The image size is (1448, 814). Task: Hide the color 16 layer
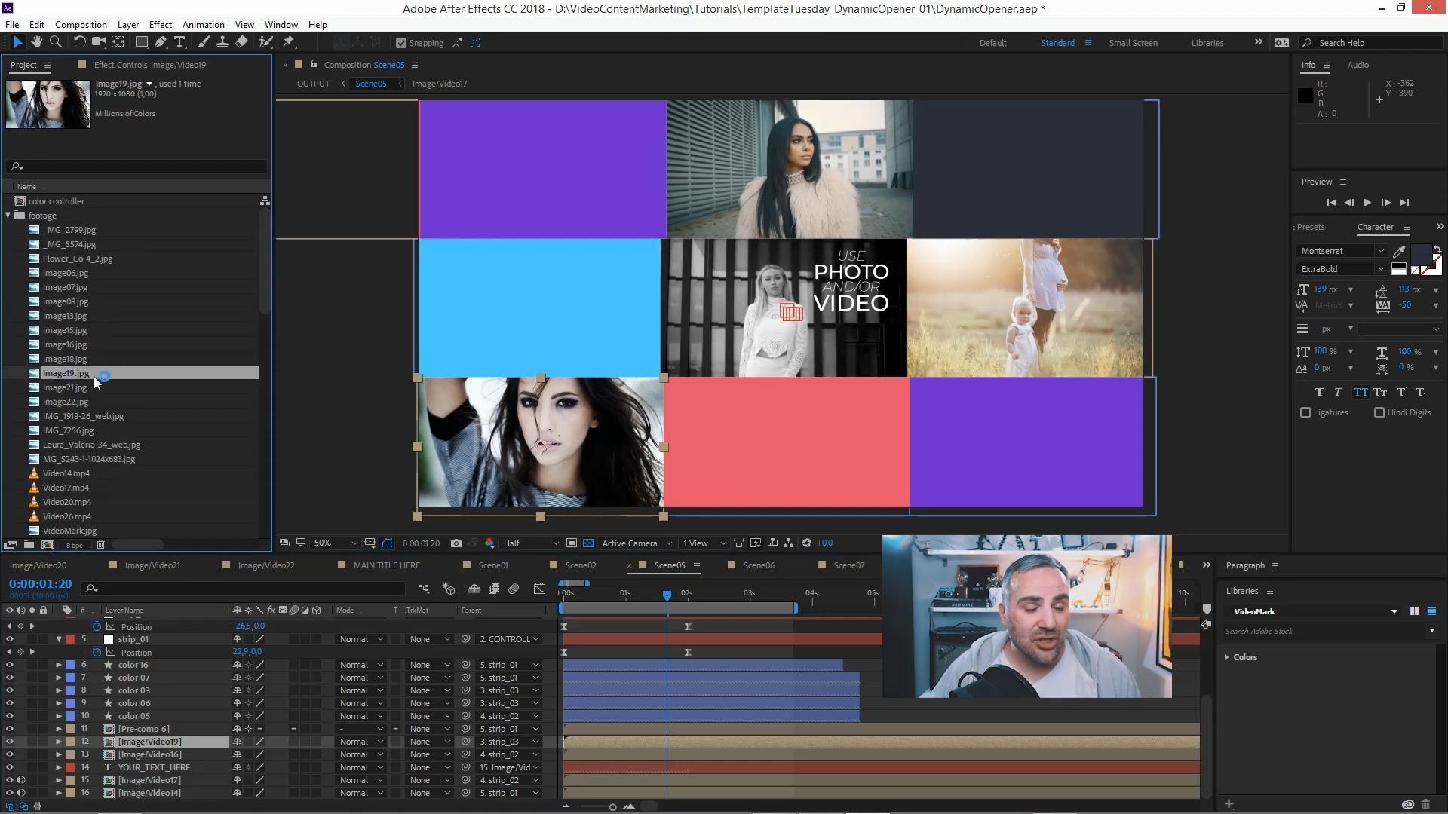pos(9,665)
